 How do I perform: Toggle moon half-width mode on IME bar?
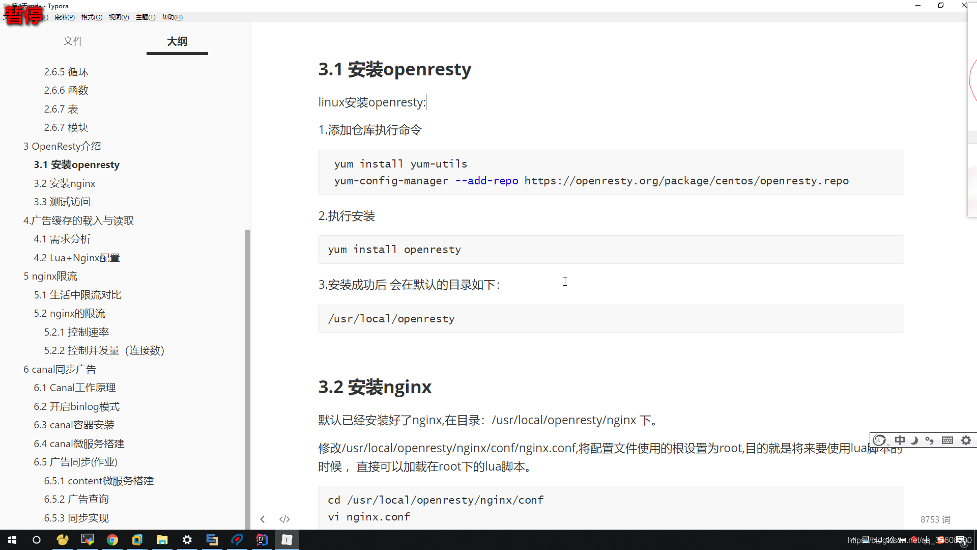tap(915, 440)
